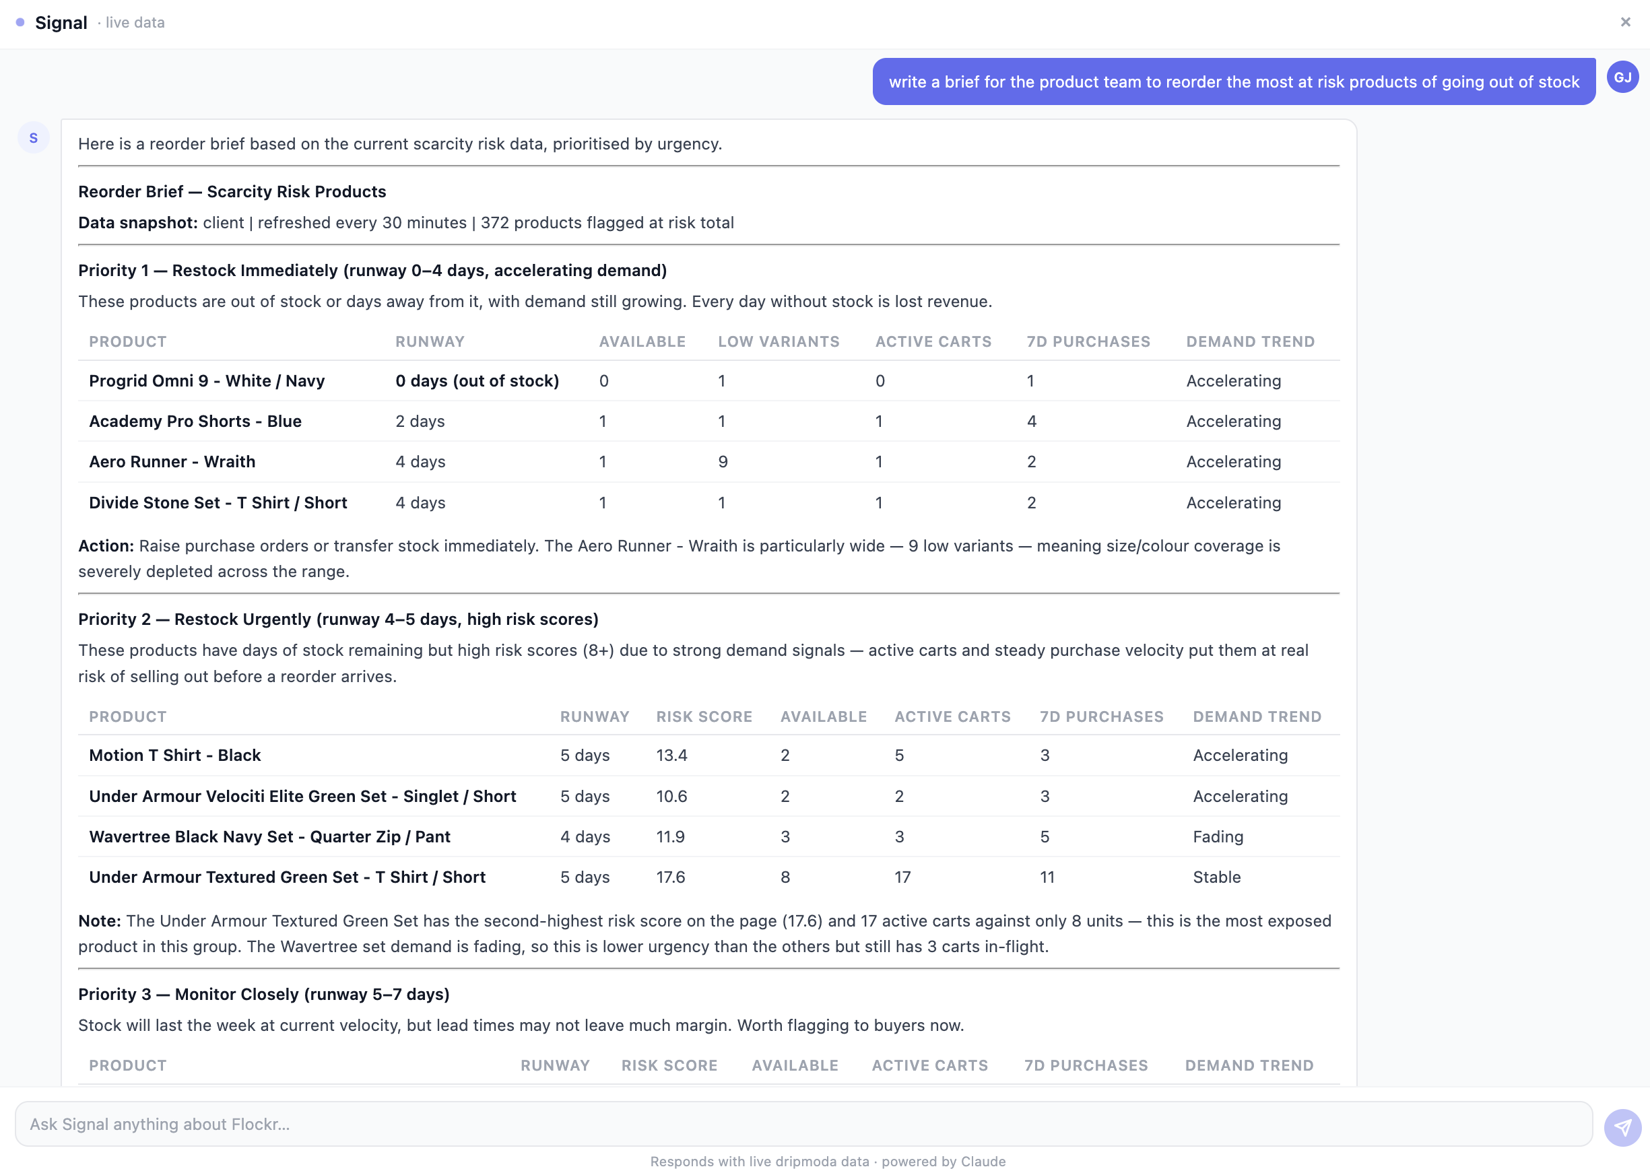The image size is (1650, 1173).
Task: Click the purple dot beside Signal title
Action: (20, 22)
